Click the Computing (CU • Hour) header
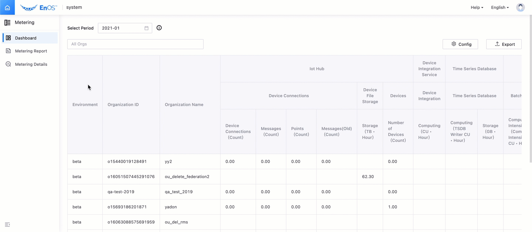Viewport: 532px width, 232px height. click(x=429, y=132)
